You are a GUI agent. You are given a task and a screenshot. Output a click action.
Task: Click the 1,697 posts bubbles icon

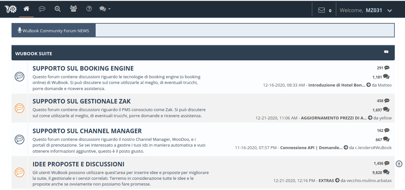386,110
